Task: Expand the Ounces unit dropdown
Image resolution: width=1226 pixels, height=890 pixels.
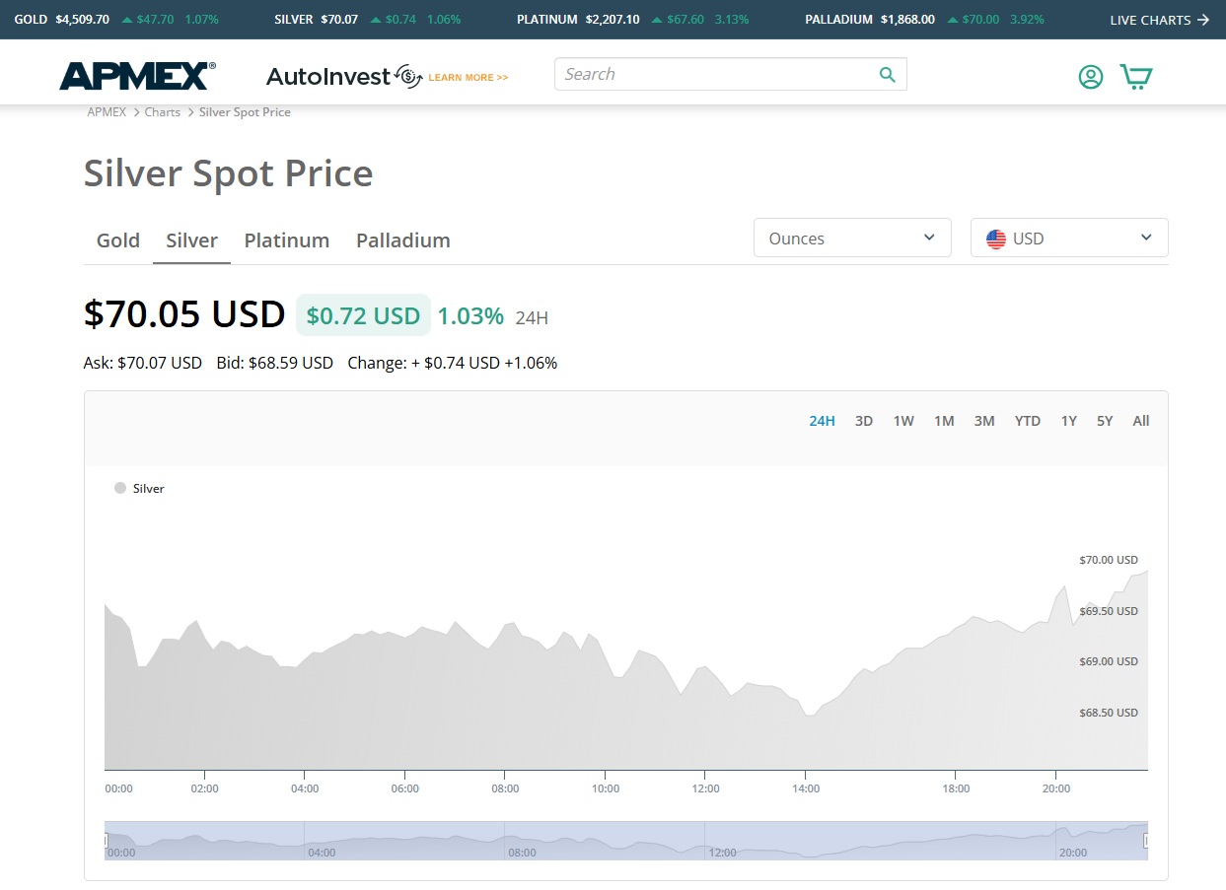Action: coord(851,239)
